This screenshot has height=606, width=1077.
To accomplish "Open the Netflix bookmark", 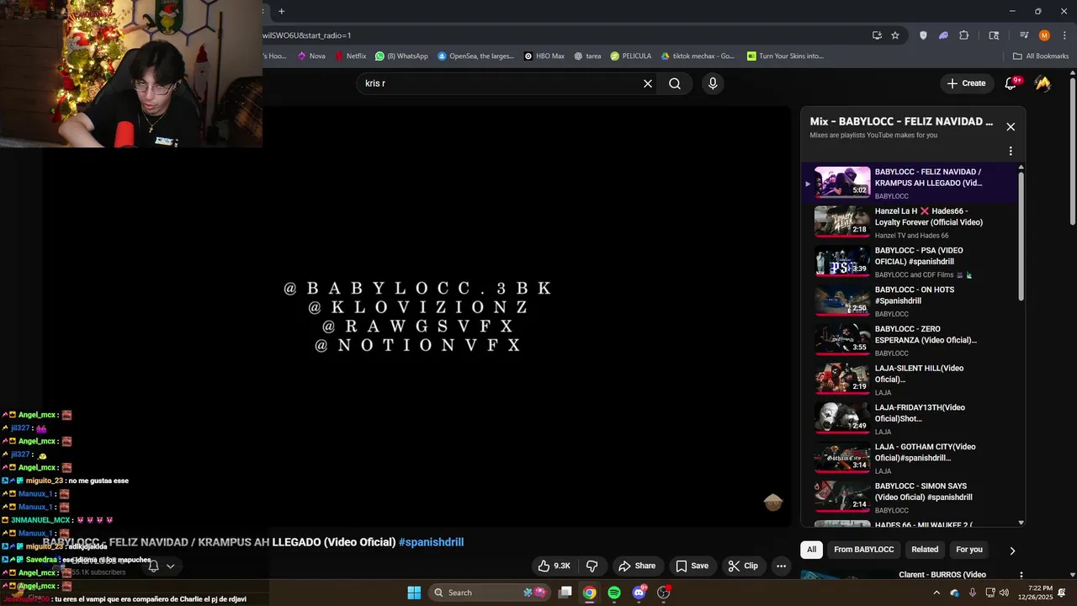I will point(350,56).
